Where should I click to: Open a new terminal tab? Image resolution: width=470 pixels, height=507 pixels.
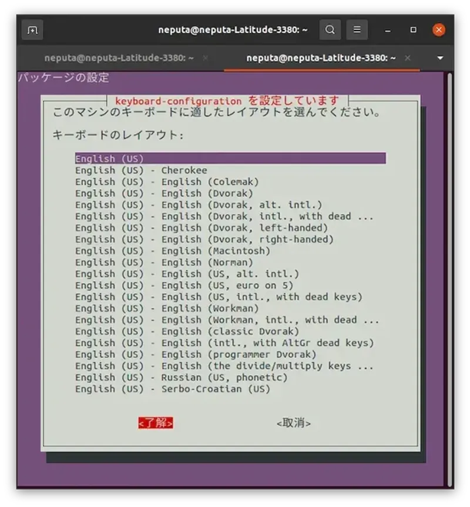(32, 29)
